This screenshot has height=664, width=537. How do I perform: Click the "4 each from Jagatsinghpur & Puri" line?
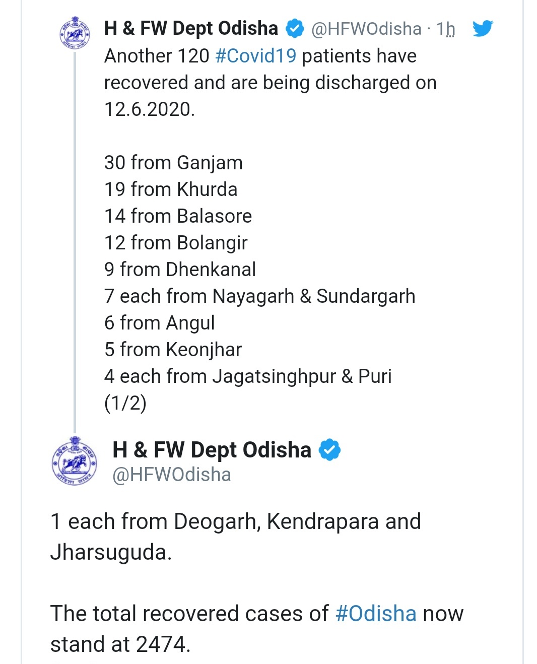click(x=248, y=376)
